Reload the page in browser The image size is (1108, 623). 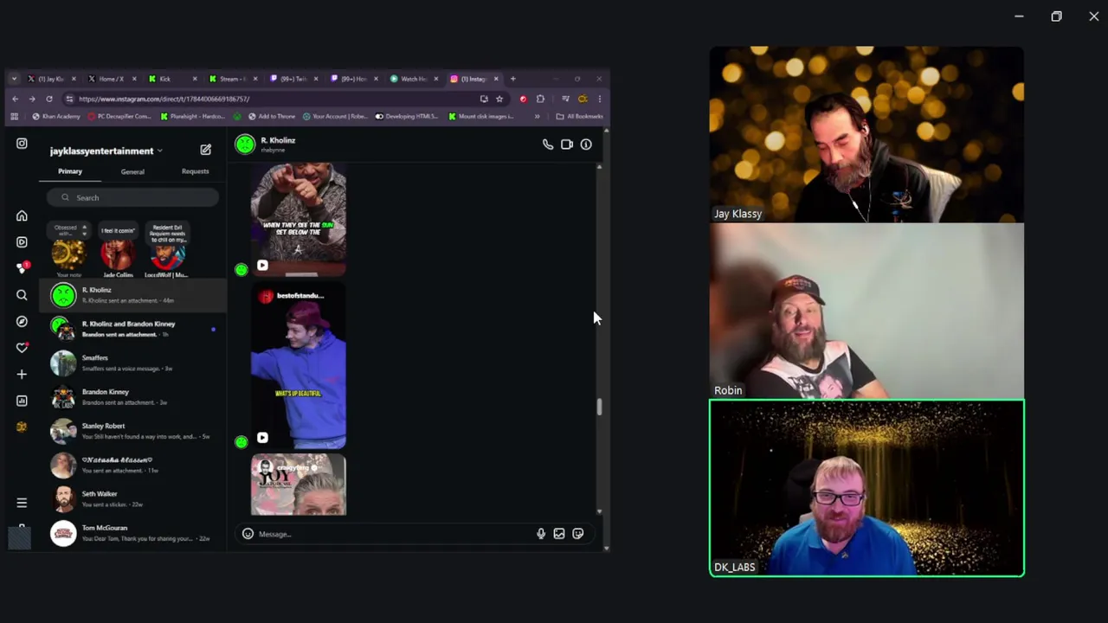coord(49,99)
